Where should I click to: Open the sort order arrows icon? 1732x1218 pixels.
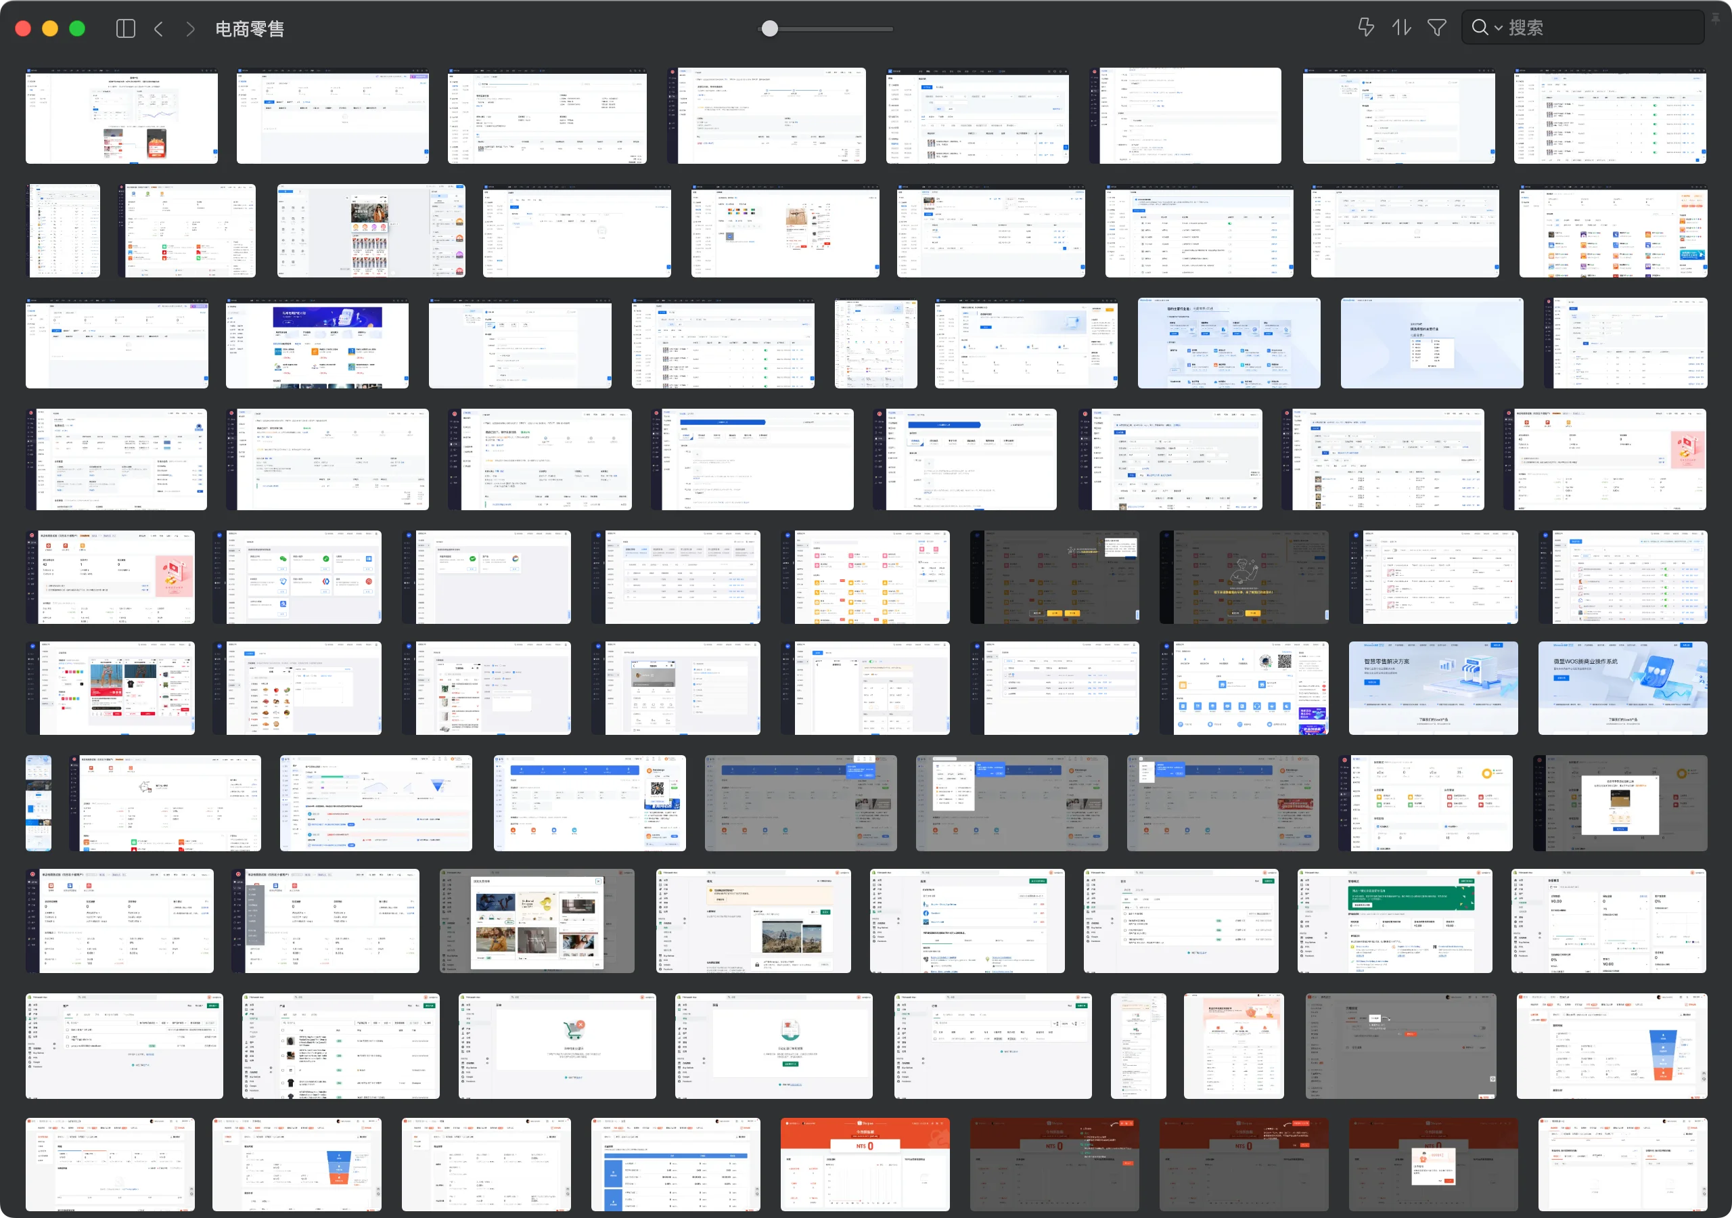(x=1401, y=27)
